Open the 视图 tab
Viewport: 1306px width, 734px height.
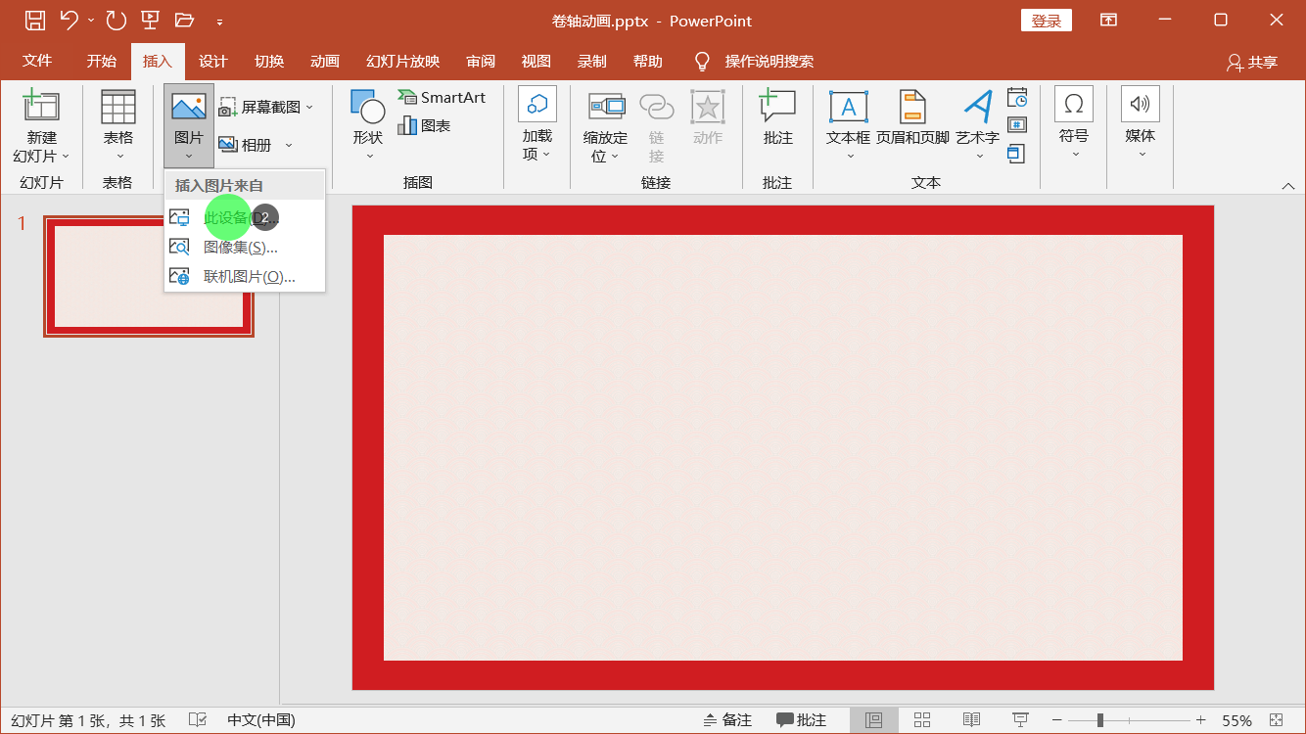pos(536,61)
